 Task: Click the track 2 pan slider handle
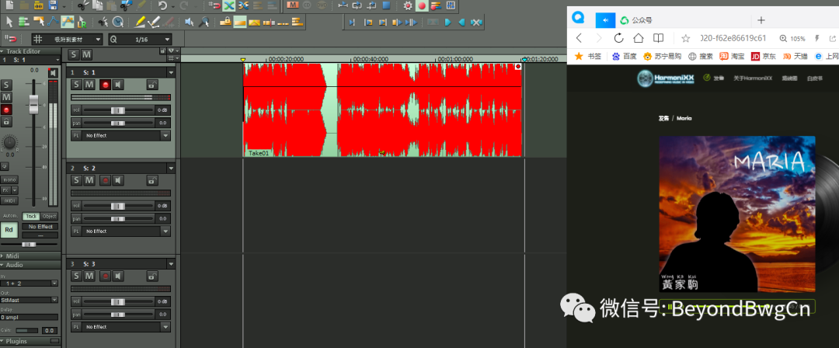118,218
